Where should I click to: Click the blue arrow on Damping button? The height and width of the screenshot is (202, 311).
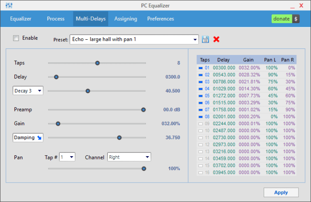pyautogui.click(x=39, y=138)
